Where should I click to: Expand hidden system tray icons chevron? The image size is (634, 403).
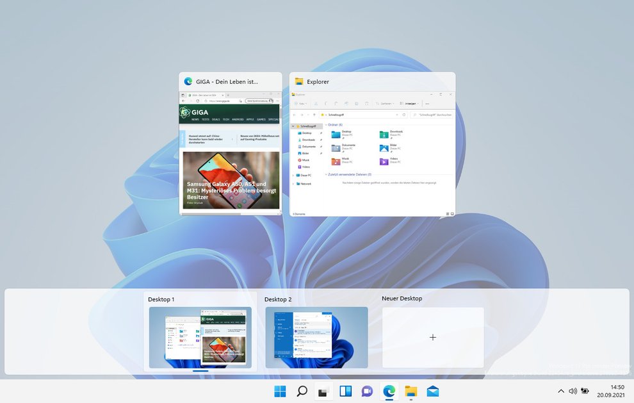pos(561,391)
